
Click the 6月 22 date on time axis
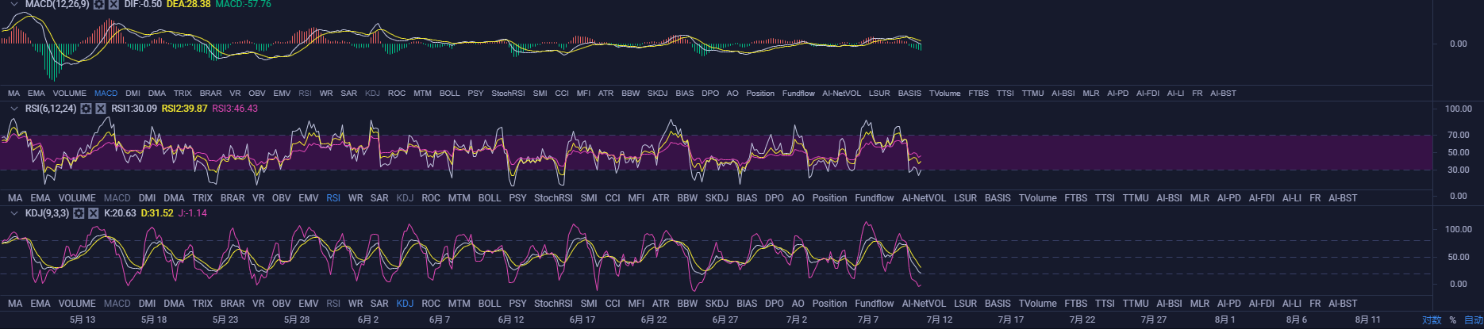point(654,320)
